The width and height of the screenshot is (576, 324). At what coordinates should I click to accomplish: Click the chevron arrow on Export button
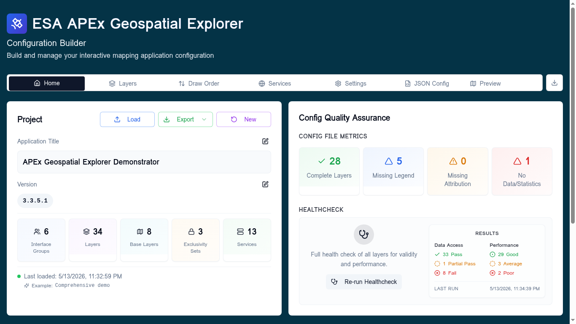point(204,119)
